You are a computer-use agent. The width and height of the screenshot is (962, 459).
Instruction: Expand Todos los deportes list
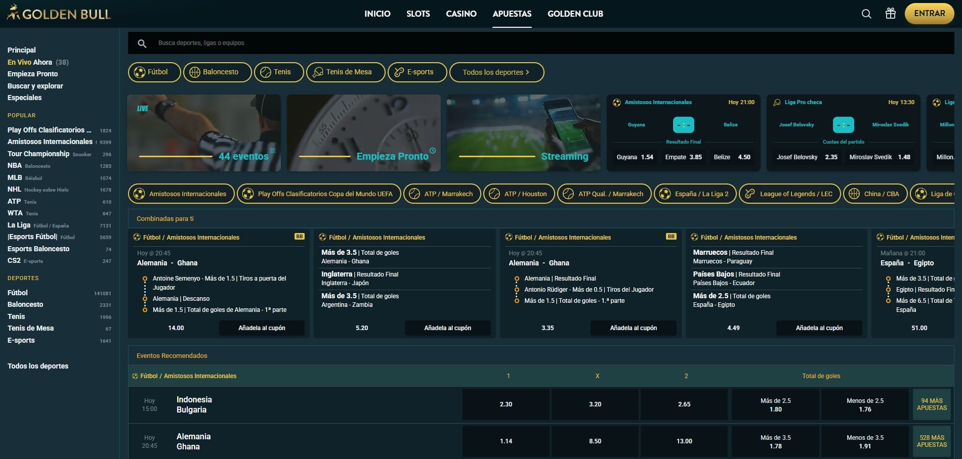click(496, 72)
